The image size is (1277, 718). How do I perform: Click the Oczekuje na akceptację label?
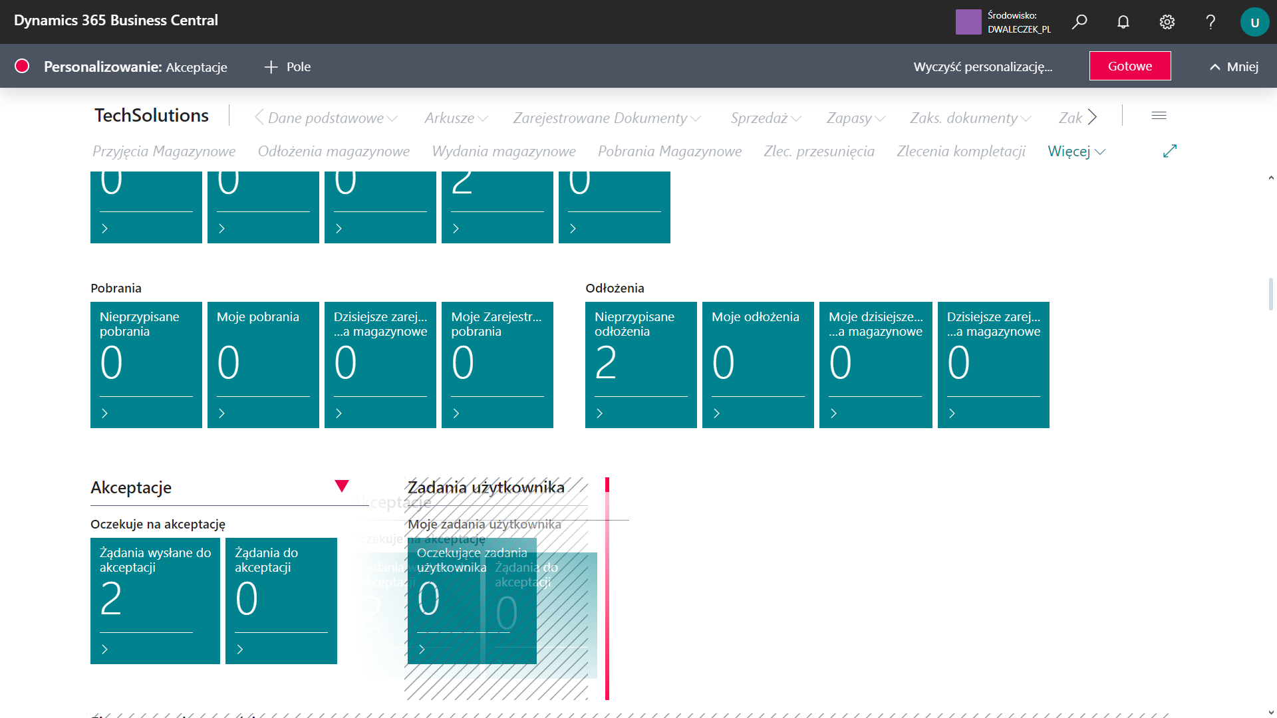158,524
